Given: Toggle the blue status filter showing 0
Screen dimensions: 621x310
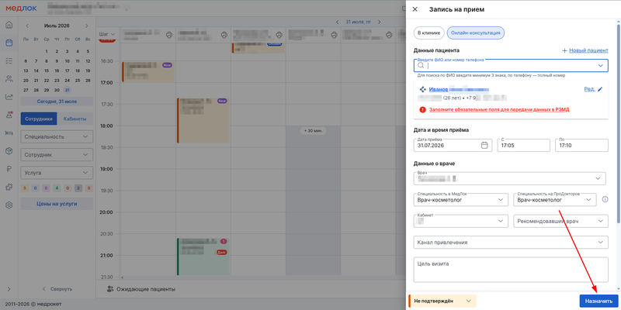Looking at the screenshot, I should tap(36, 188).
